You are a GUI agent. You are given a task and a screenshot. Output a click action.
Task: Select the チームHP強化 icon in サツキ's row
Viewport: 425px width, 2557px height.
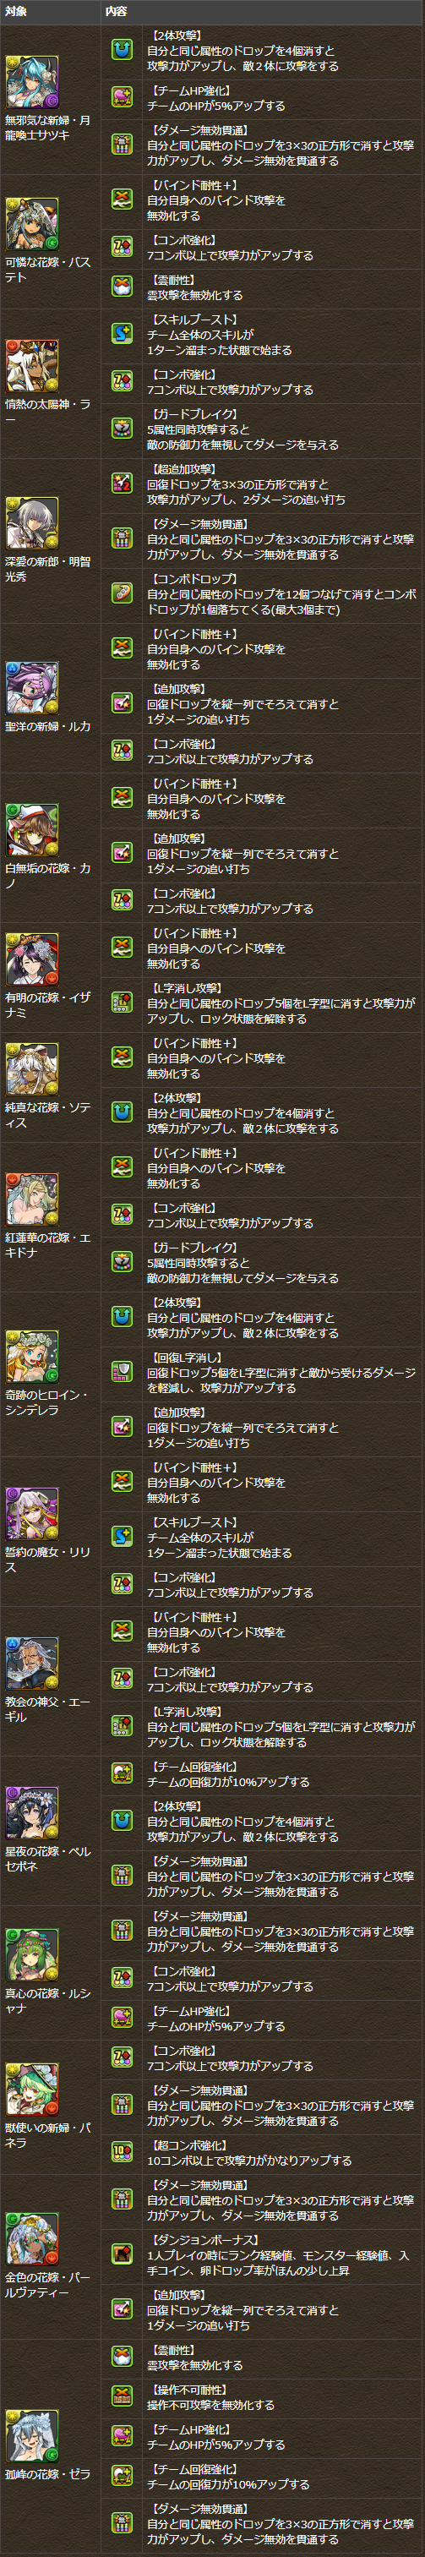tap(121, 97)
